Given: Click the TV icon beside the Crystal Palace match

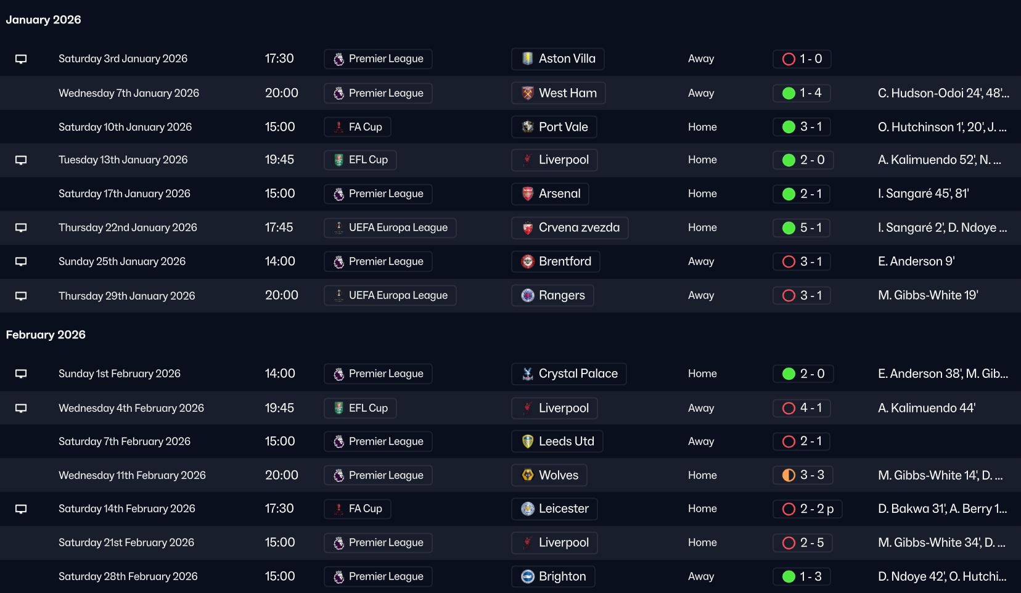Looking at the screenshot, I should click(21, 374).
